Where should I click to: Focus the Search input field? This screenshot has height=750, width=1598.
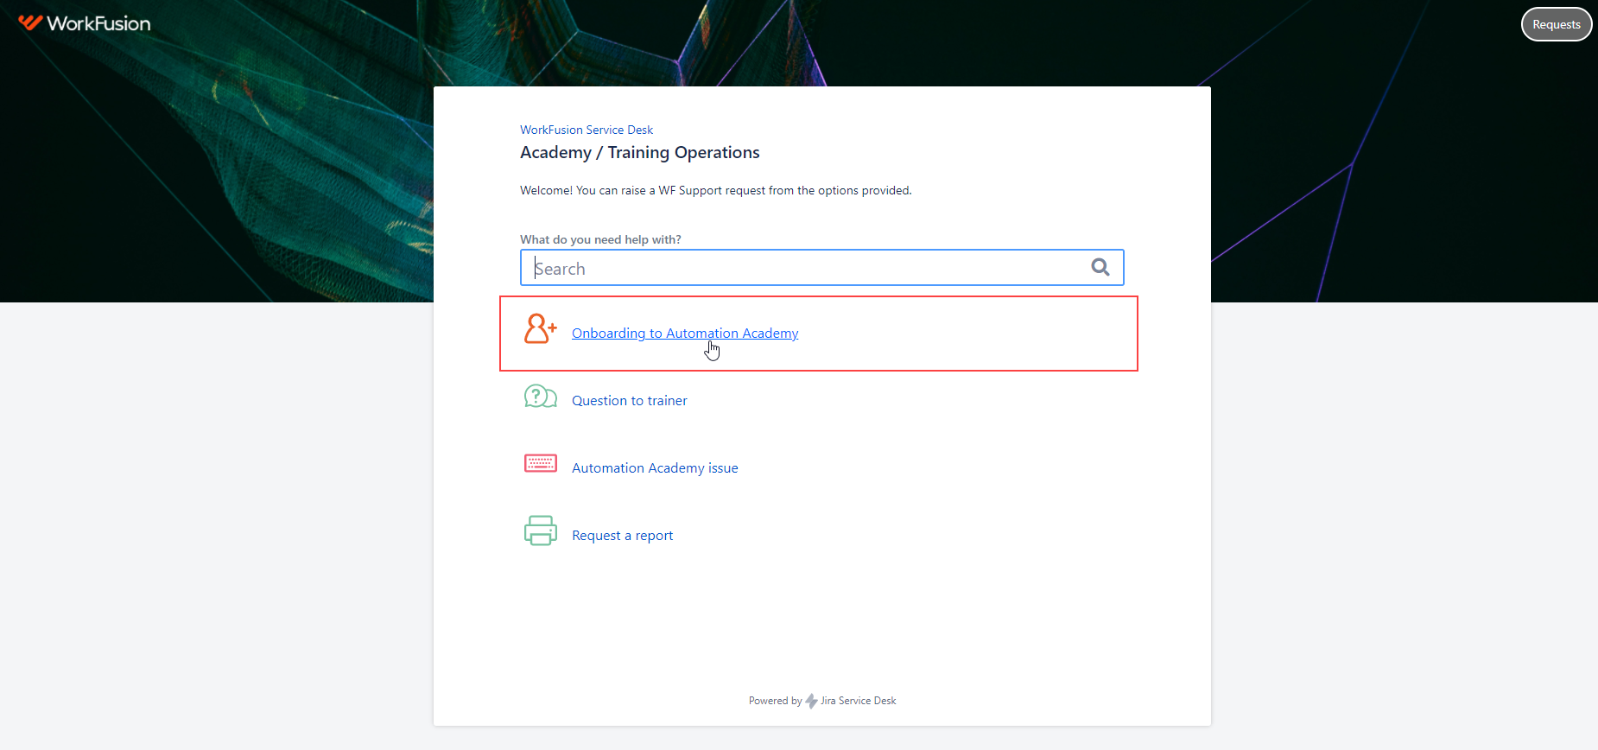pyautogui.click(x=821, y=268)
